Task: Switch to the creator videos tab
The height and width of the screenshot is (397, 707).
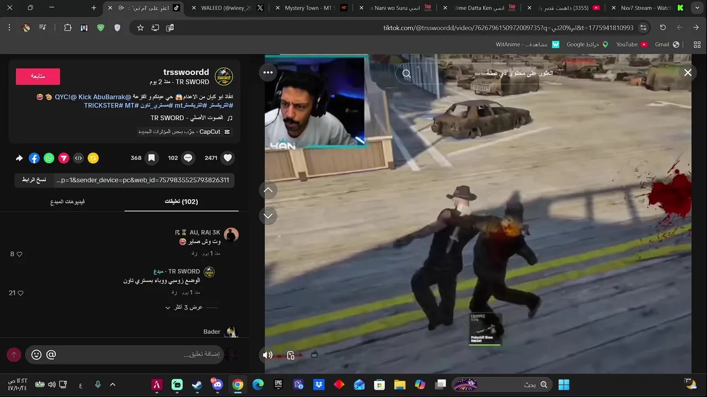Action: pyautogui.click(x=67, y=201)
